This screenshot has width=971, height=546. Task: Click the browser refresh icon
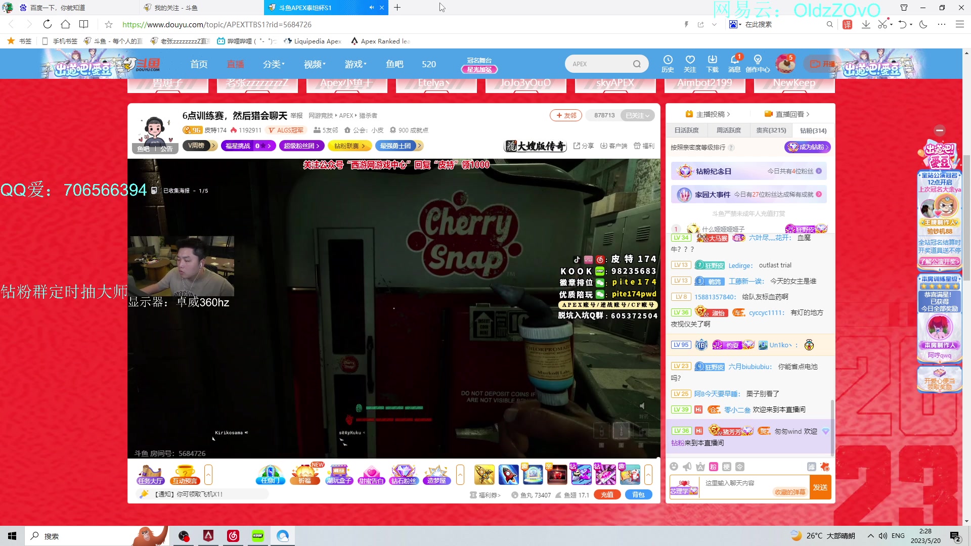(x=47, y=24)
